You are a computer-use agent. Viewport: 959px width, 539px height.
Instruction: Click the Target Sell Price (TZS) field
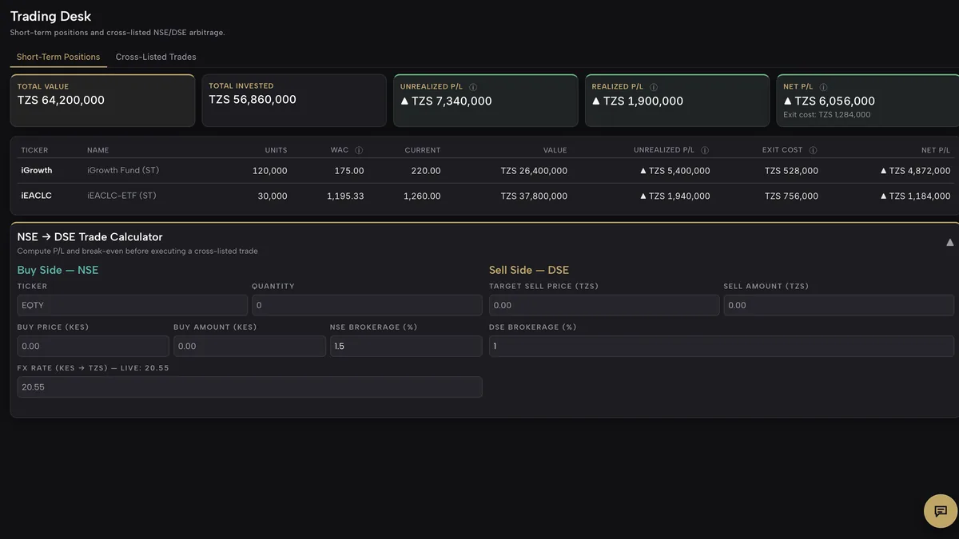click(x=604, y=305)
